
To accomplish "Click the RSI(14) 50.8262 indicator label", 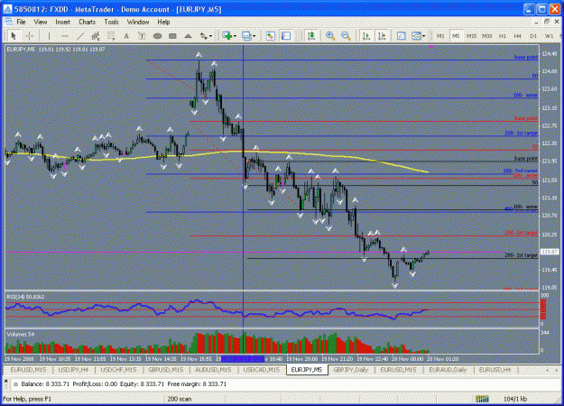I will [x=25, y=297].
